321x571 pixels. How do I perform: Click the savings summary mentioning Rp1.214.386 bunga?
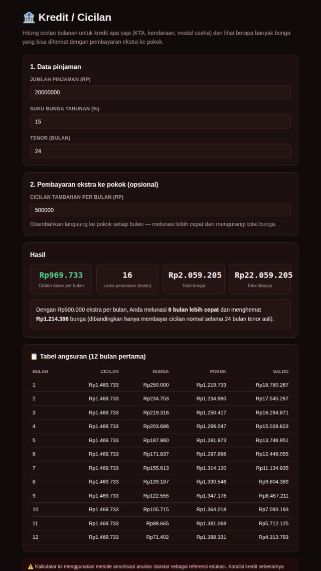(160, 315)
